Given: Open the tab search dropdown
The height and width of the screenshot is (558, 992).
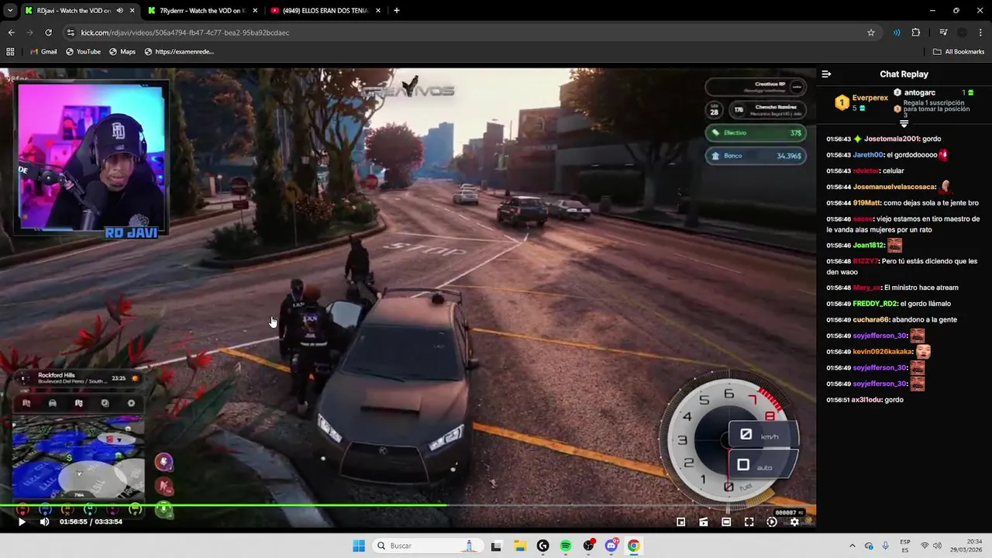Looking at the screenshot, I should point(9,11).
